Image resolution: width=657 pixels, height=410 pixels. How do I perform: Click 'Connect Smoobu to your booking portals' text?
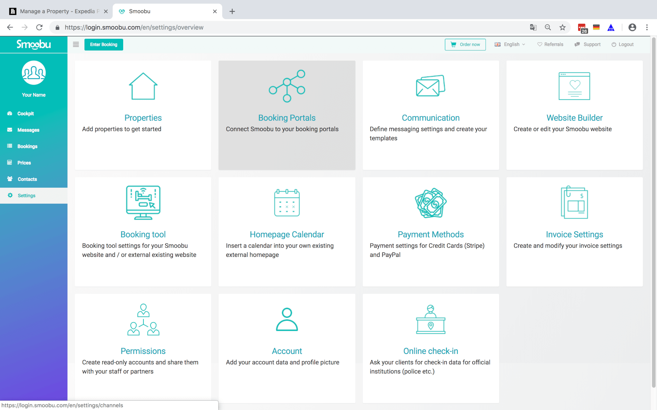[x=282, y=129]
